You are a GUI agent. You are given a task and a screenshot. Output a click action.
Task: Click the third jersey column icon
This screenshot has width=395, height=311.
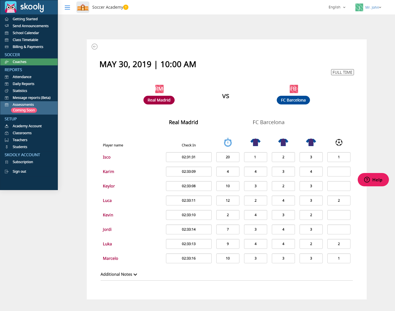tap(311, 142)
